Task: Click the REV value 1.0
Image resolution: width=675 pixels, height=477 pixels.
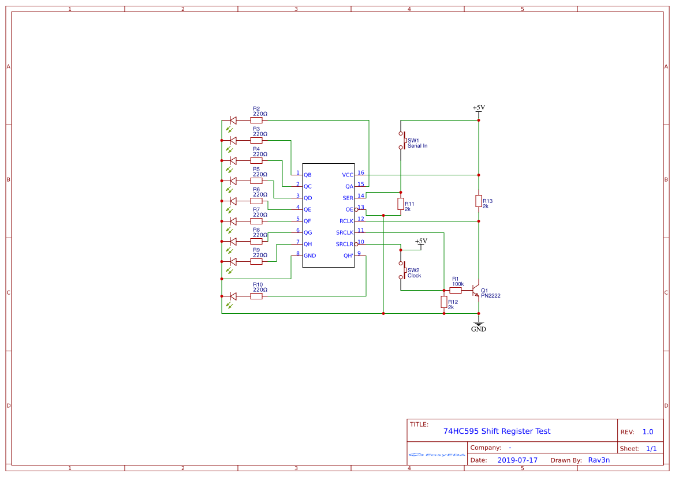Action: click(647, 432)
